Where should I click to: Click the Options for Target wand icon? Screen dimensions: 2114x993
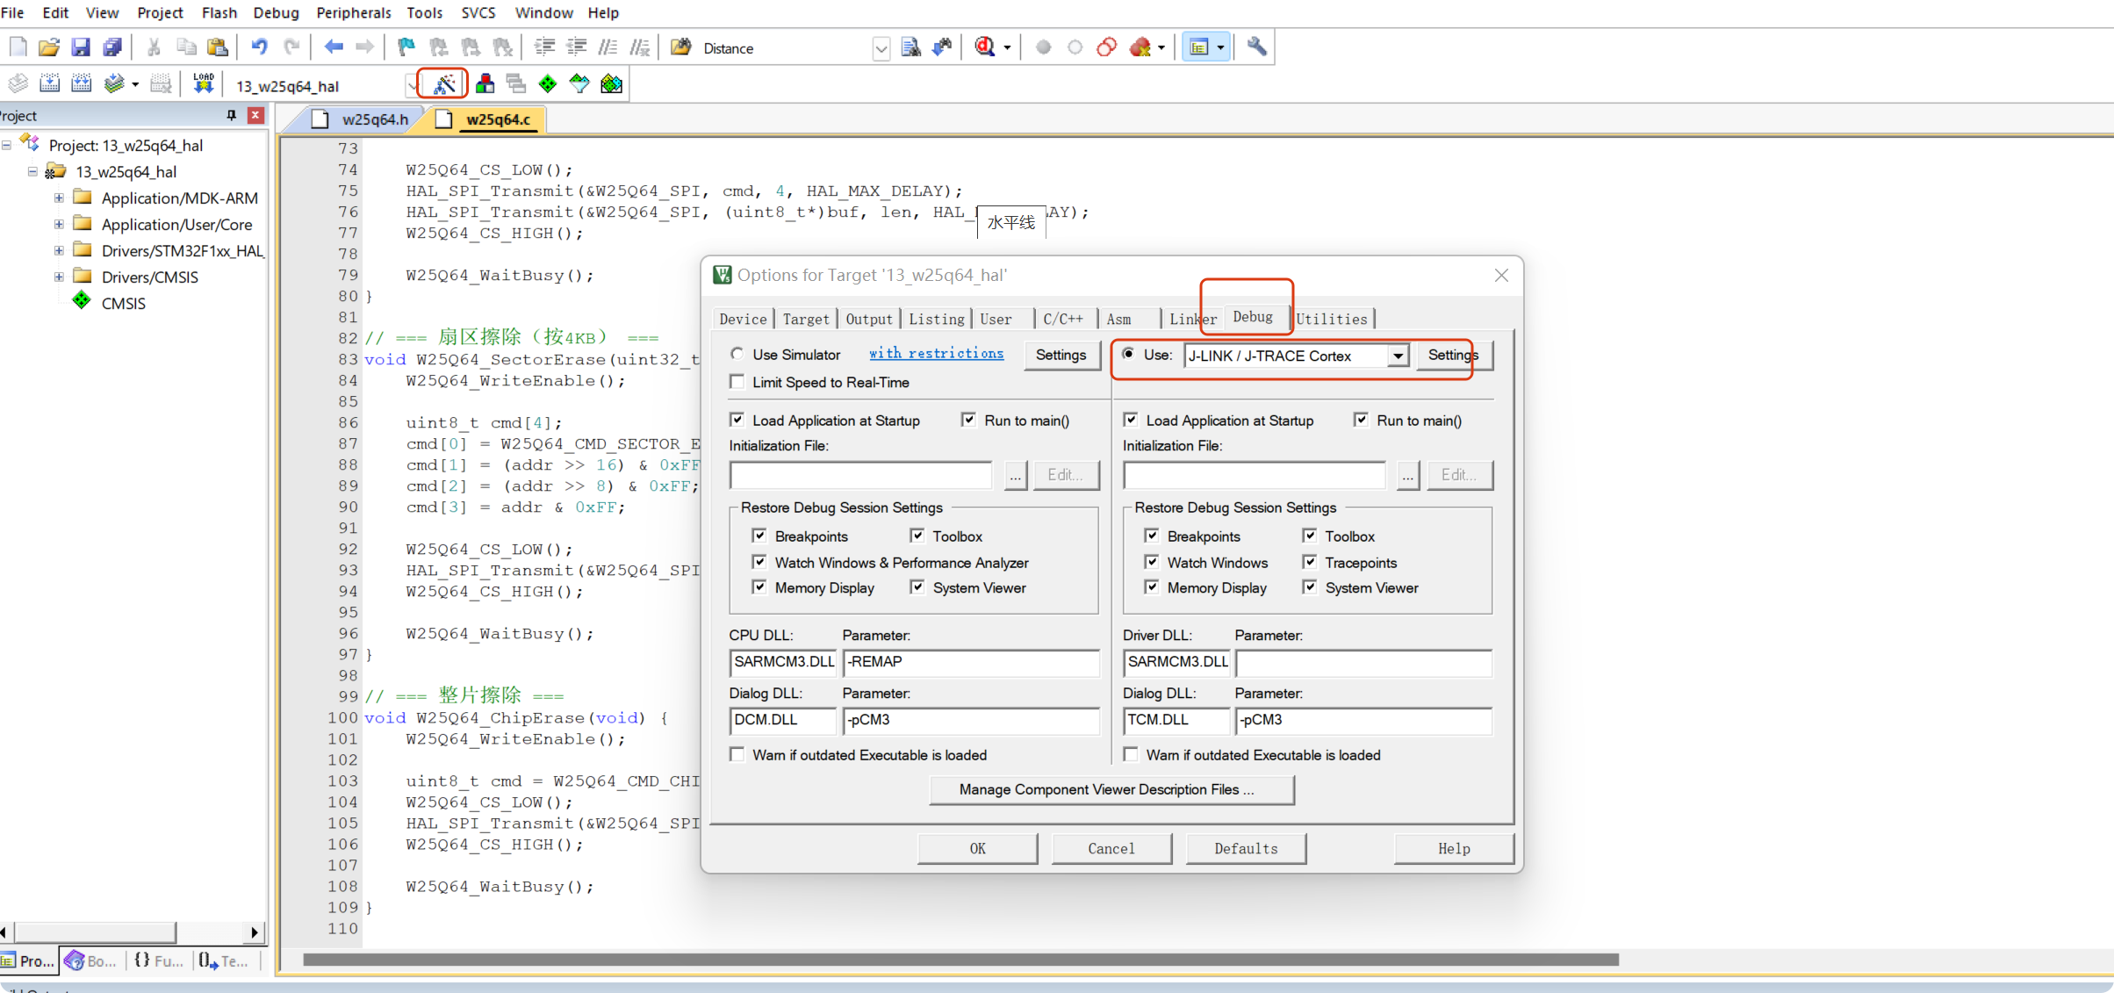tap(444, 84)
